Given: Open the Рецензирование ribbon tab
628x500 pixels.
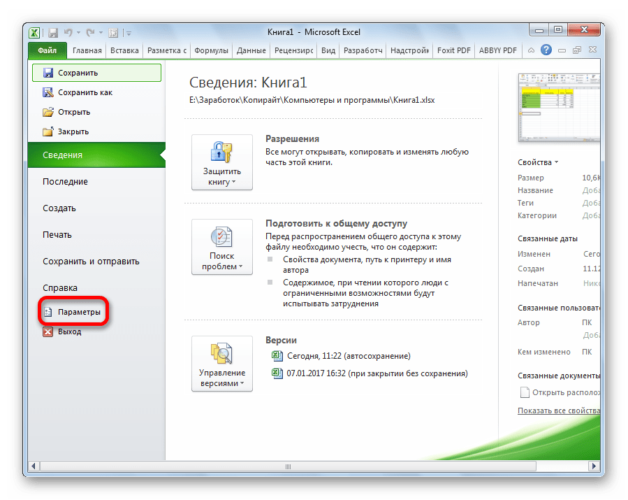Looking at the screenshot, I should (293, 50).
